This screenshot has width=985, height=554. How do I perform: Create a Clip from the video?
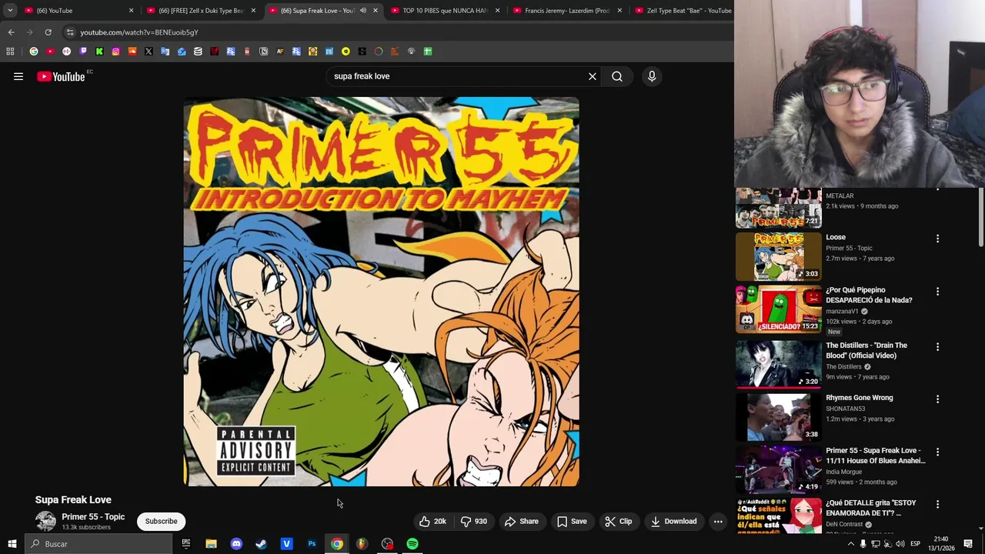pyautogui.click(x=618, y=521)
